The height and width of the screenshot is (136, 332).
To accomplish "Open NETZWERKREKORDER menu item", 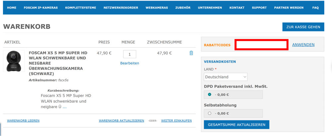I will coord(121,8).
